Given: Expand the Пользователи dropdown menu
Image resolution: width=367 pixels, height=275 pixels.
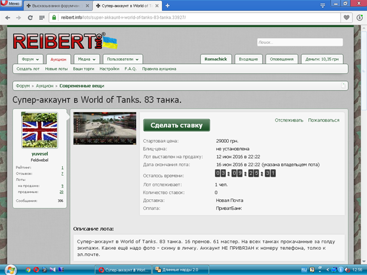Looking at the screenshot, I should (123, 59).
